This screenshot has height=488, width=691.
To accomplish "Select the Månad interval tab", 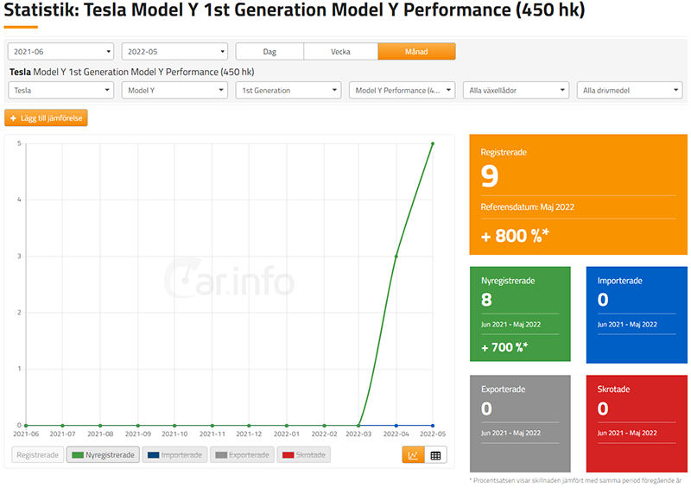I will pos(416,52).
